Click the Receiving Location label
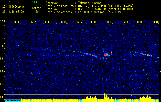This screenshot has width=161, height=102. (60, 6)
